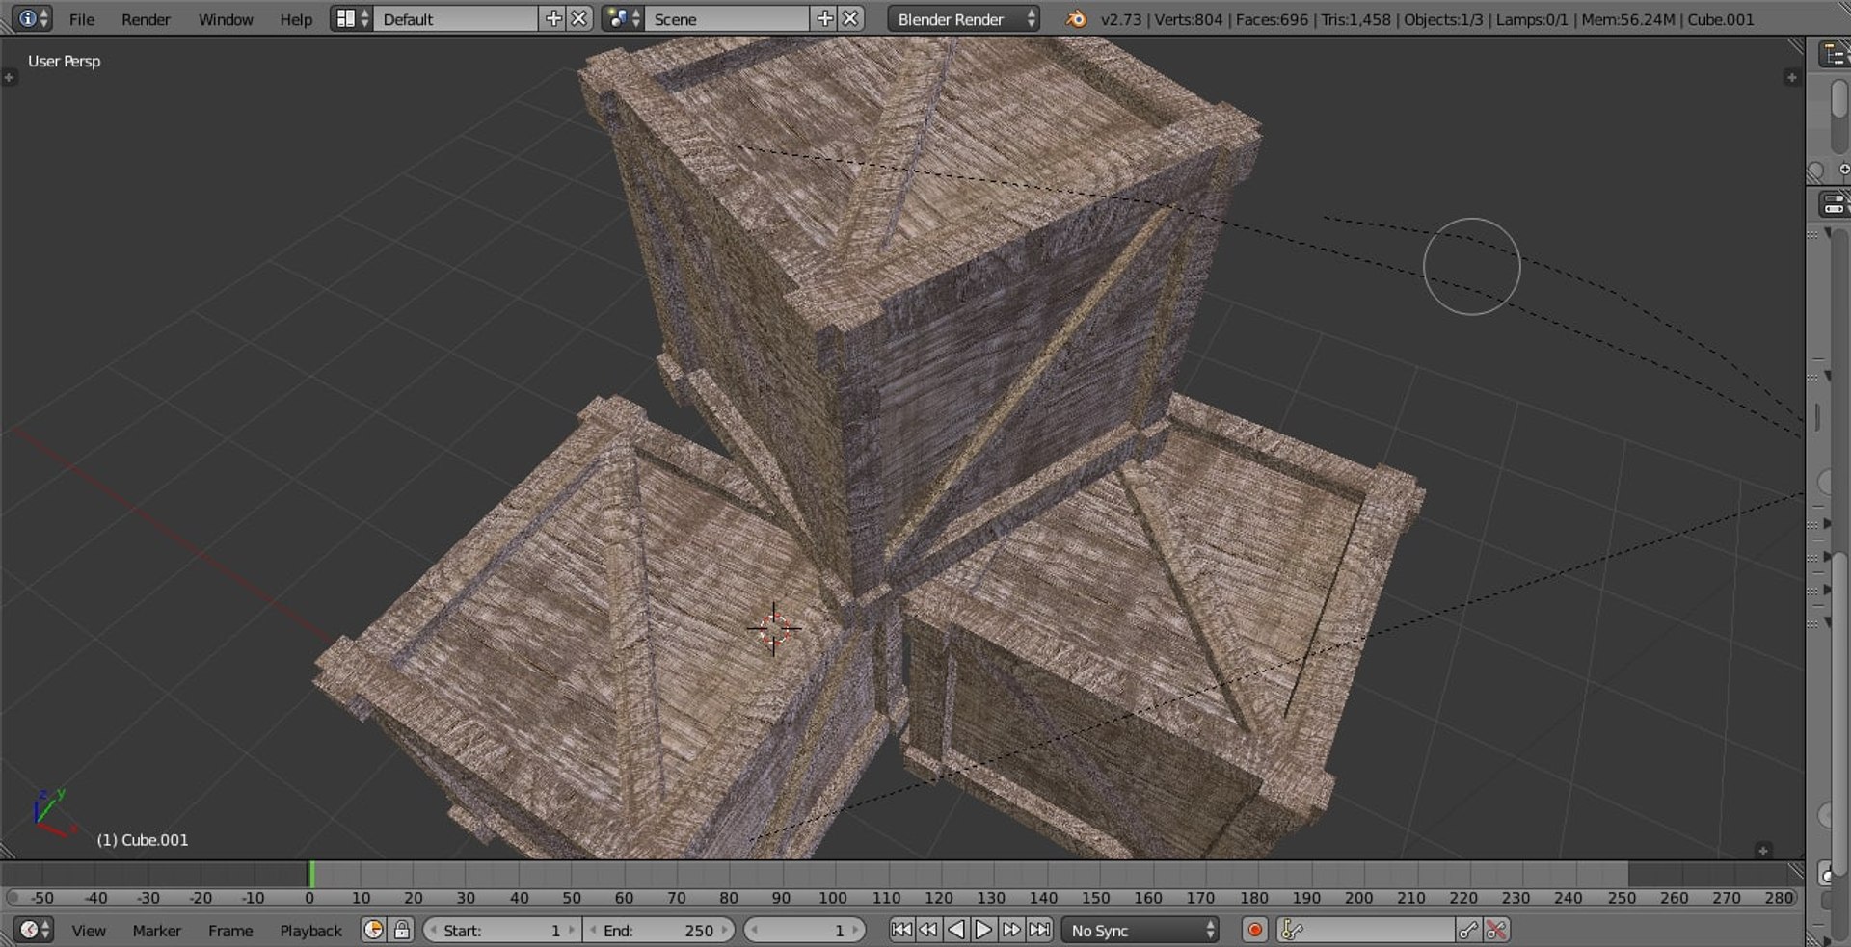Open the timeline View menu

[x=89, y=931]
